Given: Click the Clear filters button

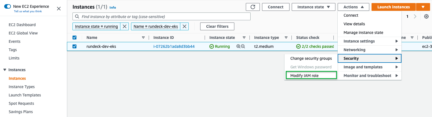Looking at the screenshot, I should click(x=217, y=26).
